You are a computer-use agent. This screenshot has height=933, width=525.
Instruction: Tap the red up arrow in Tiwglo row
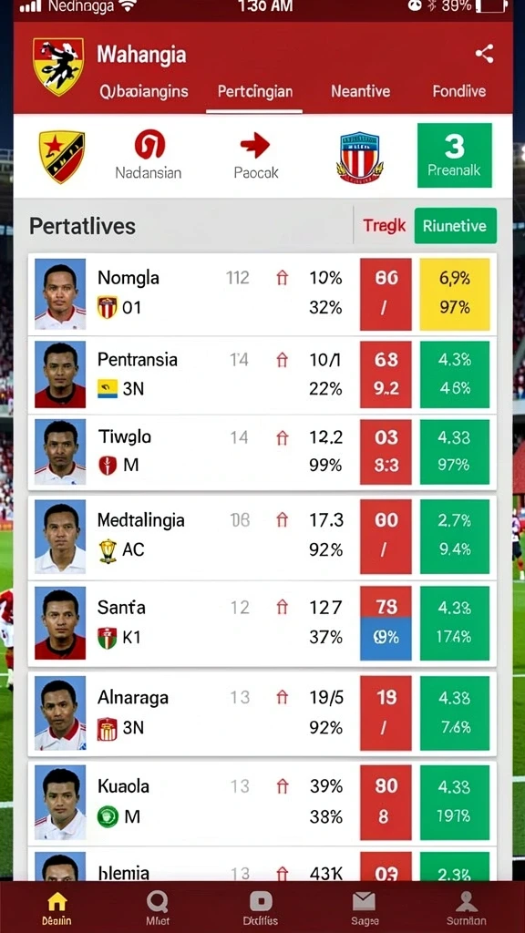283,438
